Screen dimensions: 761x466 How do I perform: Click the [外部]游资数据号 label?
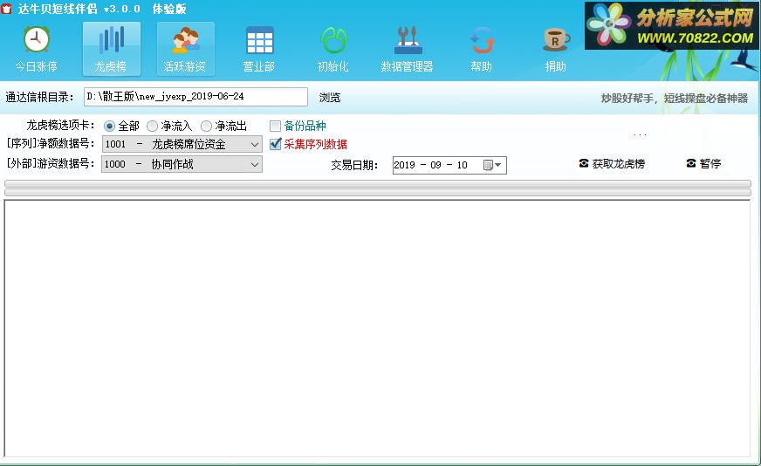(51, 163)
